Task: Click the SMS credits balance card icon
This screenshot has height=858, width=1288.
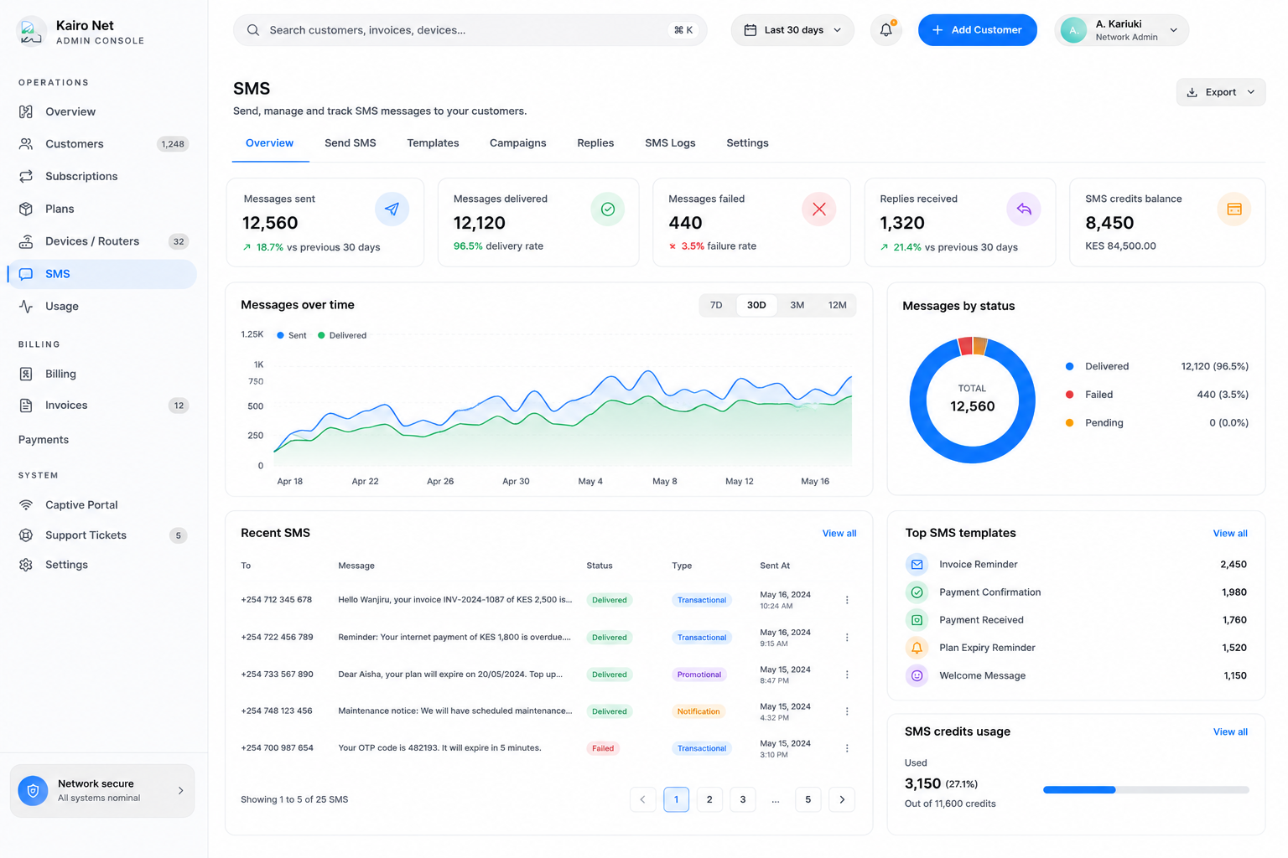Action: [x=1233, y=209]
